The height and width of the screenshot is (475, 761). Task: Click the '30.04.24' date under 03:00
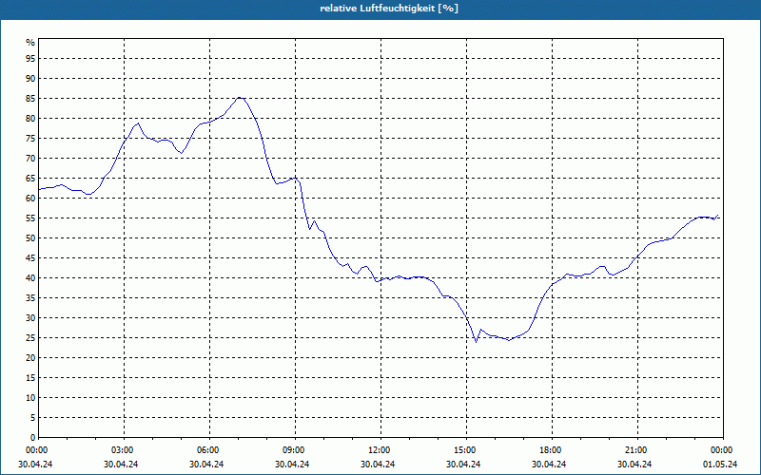(121, 464)
